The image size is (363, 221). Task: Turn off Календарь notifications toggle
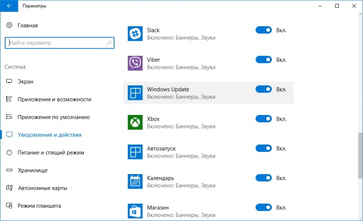coord(264,178)
